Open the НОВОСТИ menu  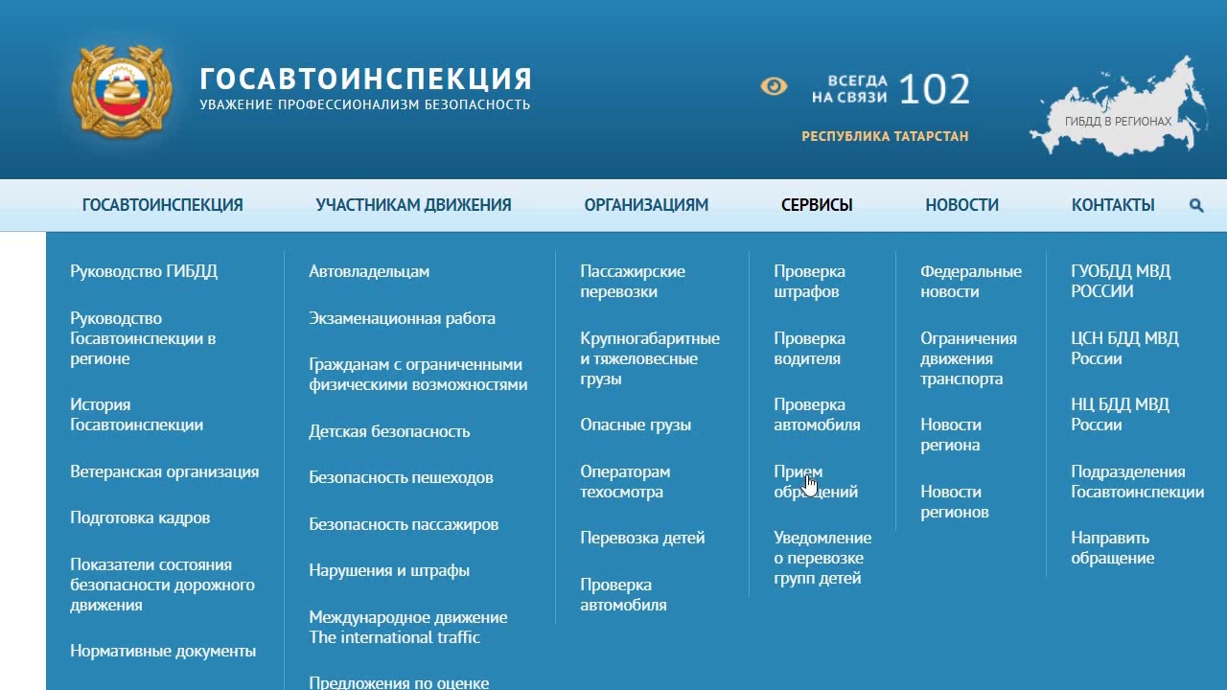coord(961,204)
